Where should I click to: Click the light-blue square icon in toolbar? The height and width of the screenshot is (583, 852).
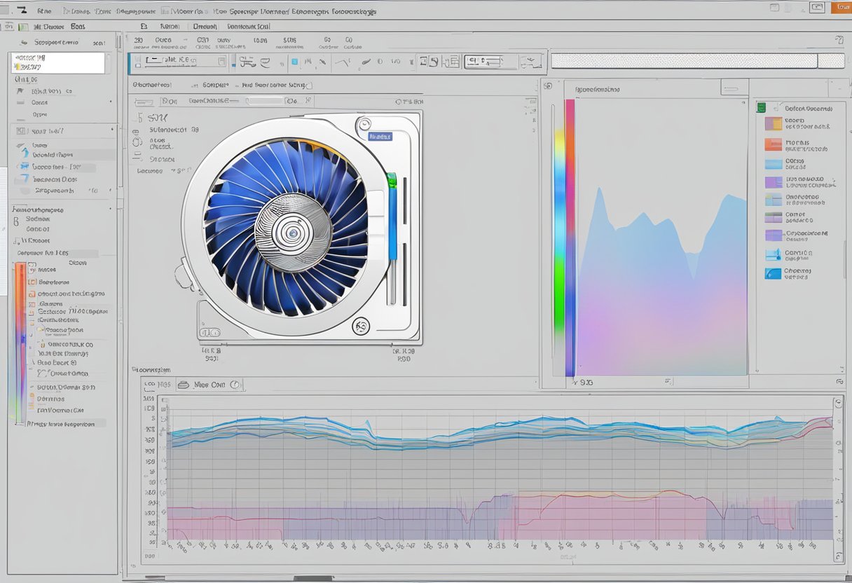(295, 62)
